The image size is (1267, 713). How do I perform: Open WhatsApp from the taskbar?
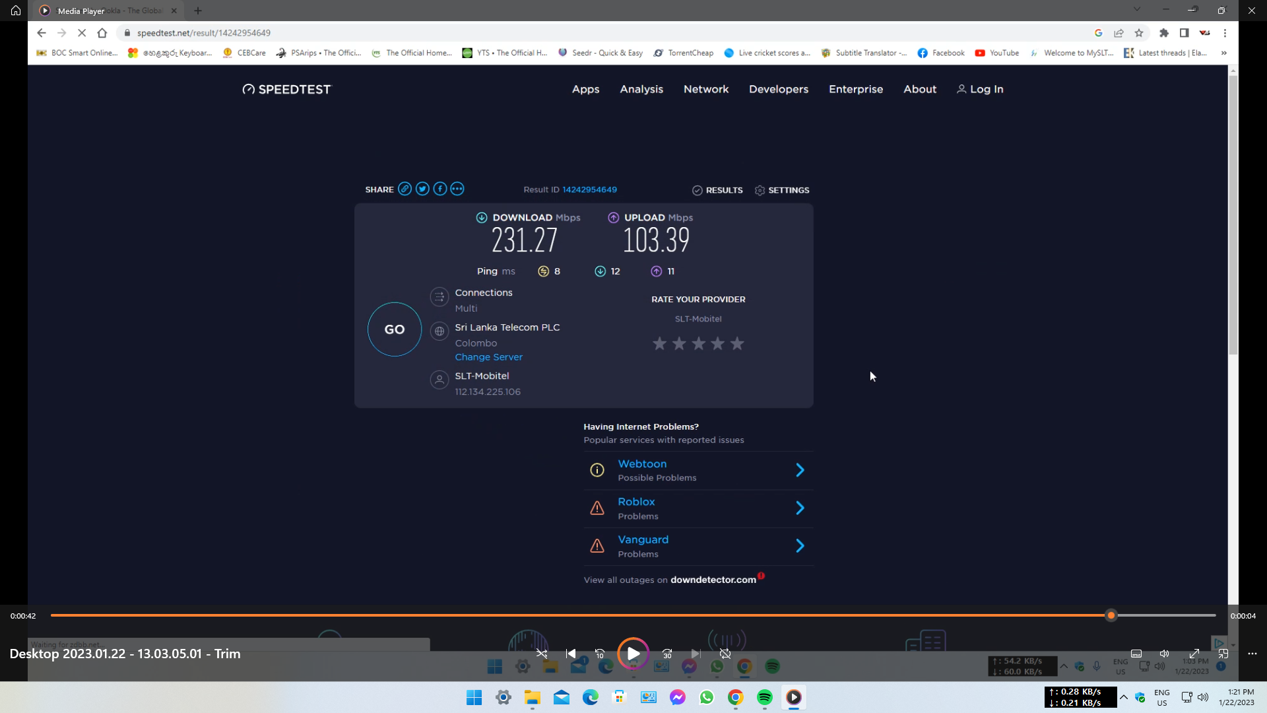click(706, 697)
